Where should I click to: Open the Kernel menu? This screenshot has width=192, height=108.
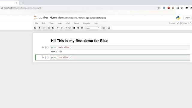(x=76, y=23)
